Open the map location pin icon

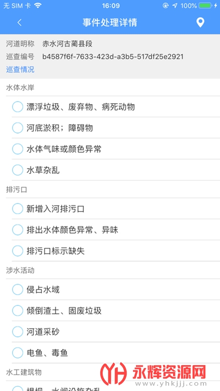[200, 22]
